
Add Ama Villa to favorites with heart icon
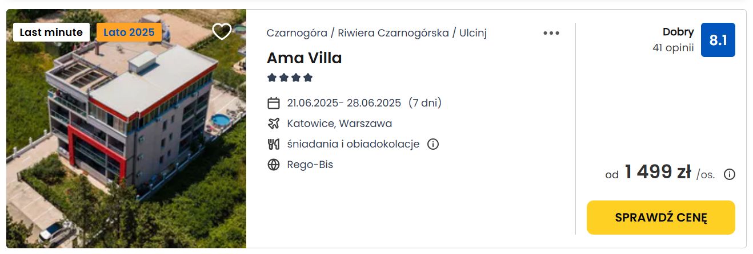pos(222,31)
